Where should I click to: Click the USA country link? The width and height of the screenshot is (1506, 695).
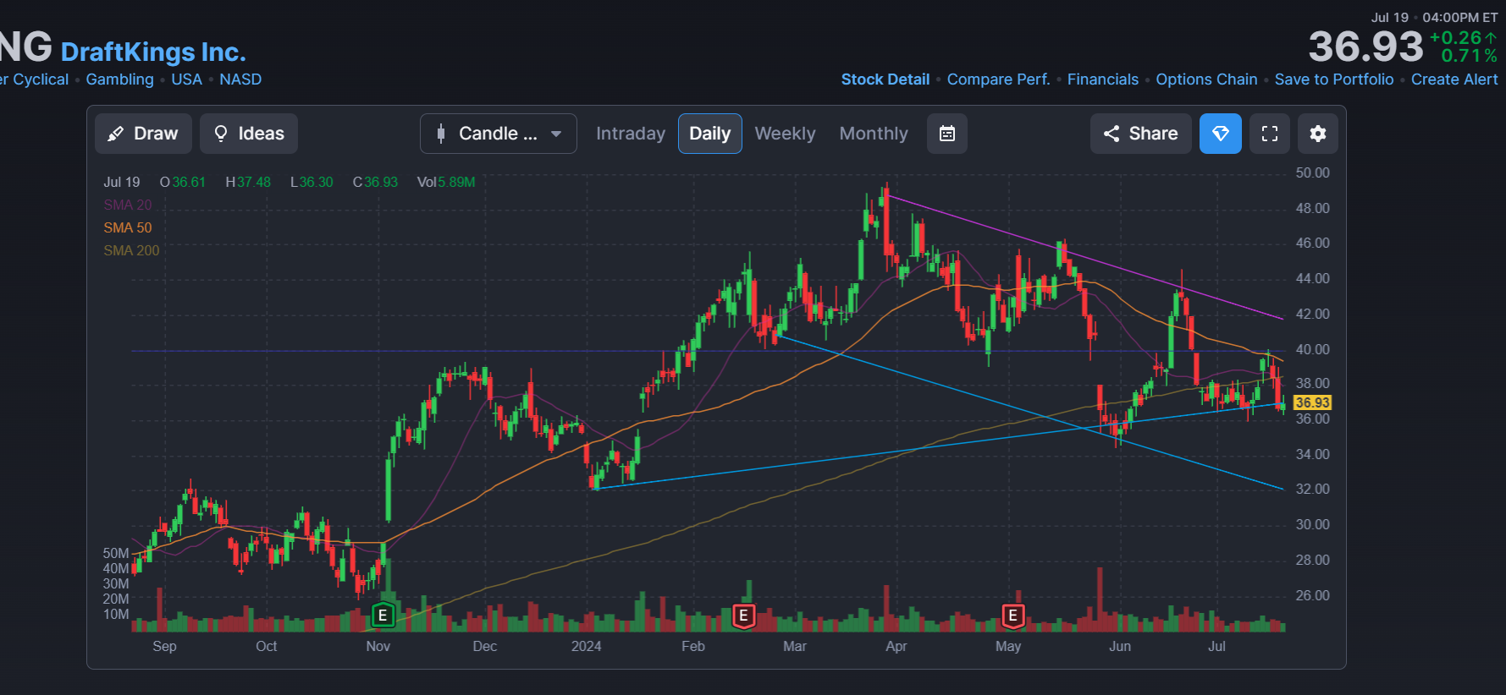coord(187,79)
